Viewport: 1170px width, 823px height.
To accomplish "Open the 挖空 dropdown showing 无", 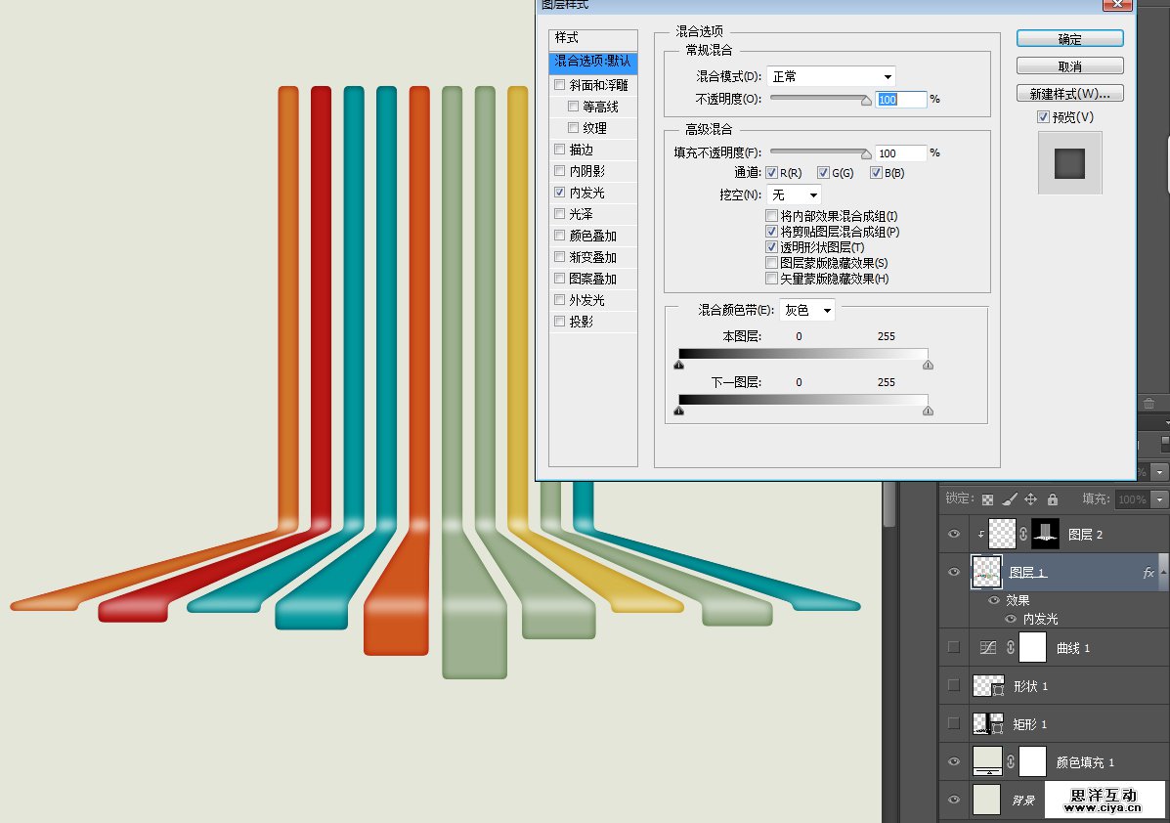I will pyautogui.click(x=794, y=195).
